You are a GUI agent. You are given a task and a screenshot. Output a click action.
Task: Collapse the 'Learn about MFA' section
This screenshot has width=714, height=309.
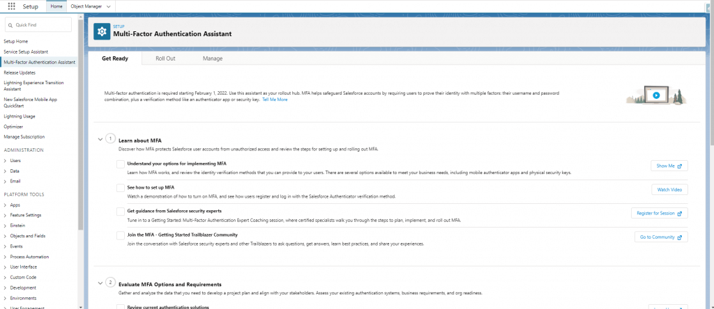click(100, 139)
